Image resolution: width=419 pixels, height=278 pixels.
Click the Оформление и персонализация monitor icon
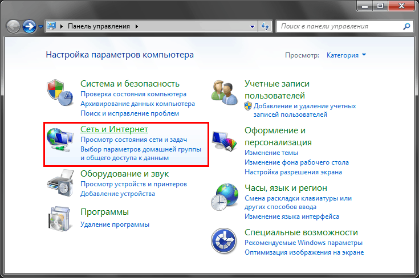[x=225, y=141]
